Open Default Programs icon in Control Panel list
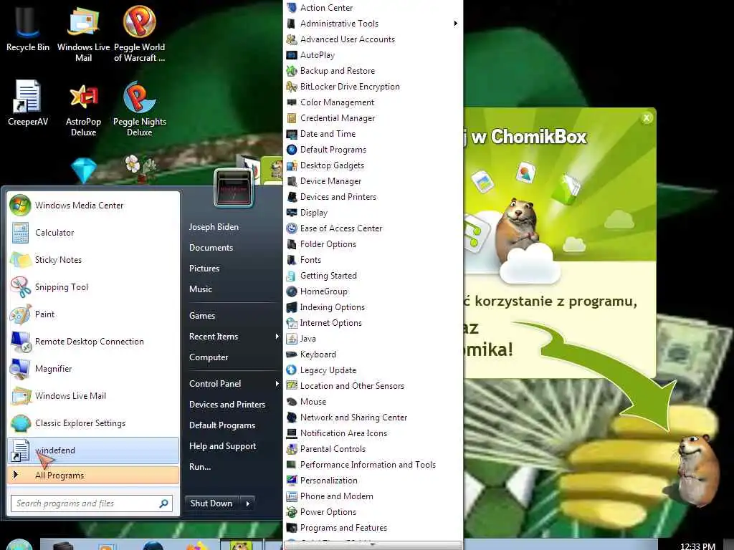The height and width of the screenshot is (550, 734). tap(292, 150)
